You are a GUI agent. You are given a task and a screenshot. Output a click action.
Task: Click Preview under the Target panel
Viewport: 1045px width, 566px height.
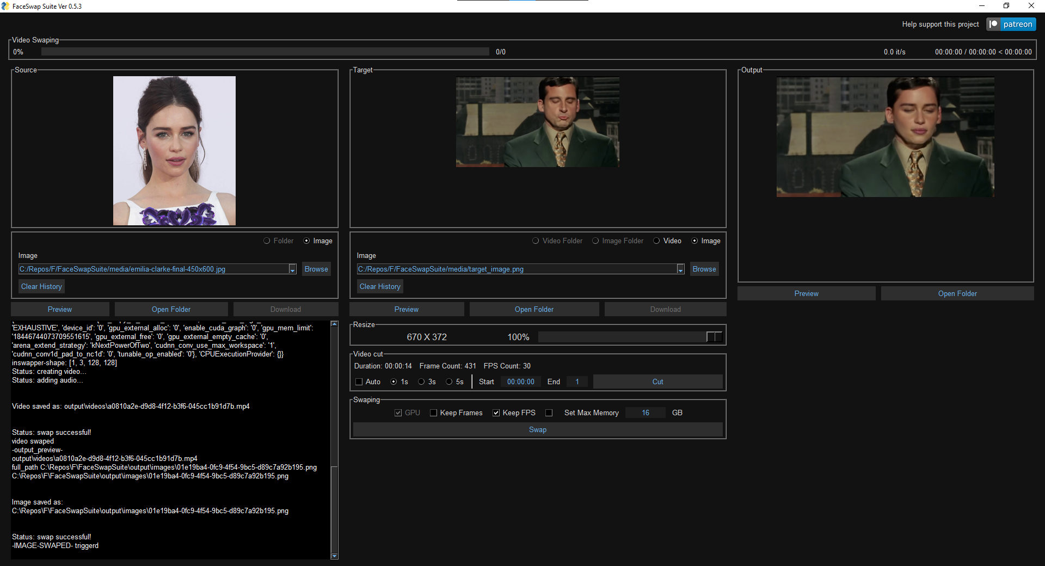[x=407, y=309]
